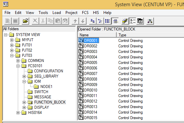Open the Edit menu
This screenshot has width=184, height=123.
[18, 13]
